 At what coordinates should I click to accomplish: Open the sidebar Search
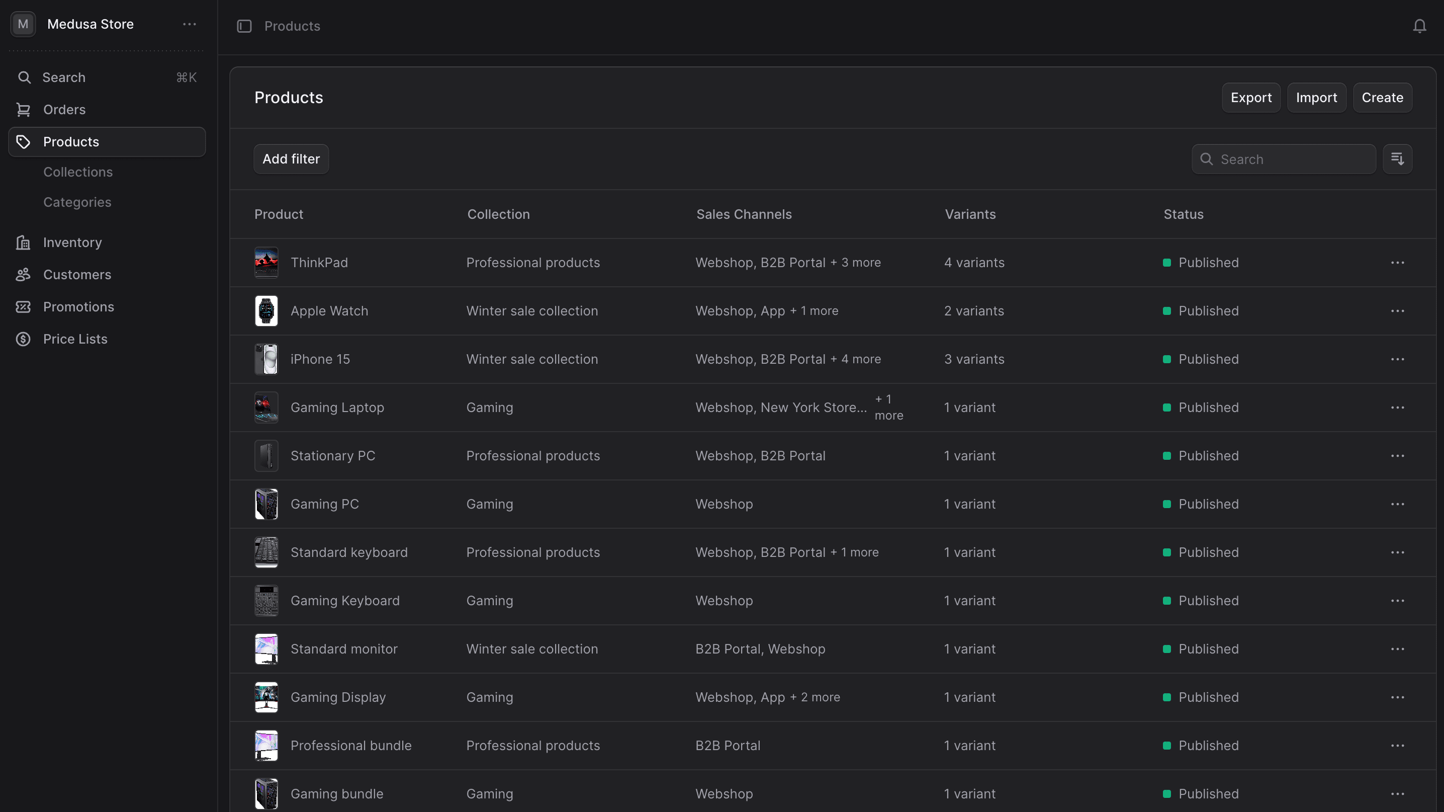pos(63,77)
